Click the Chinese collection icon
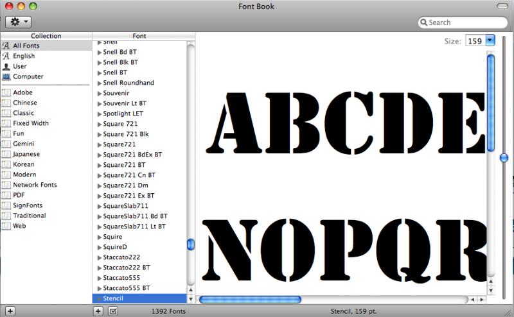Screen dimensions: 514x317 click(x=6, y=103)
